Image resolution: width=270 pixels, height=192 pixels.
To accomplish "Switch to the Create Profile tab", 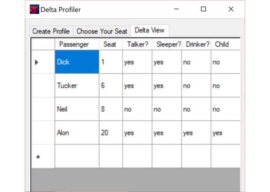I will (x=51, y=31).
